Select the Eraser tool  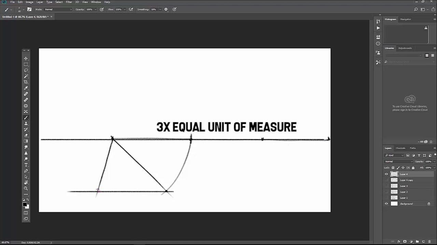[x=26, y=135]
